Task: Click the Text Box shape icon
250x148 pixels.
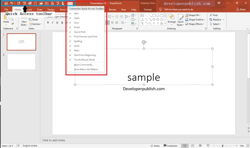Action: coord(142,16)
